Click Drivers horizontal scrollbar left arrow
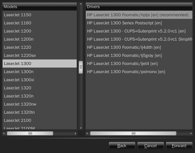The width and height of the screenshot is (195, 153). click(x=87, y=134)
